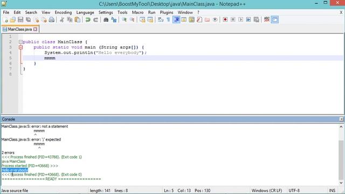The width and height of the screenshot is (345, 194).
Task: Open the Window menu
Action: pyautogui.click(x=185, y=12)
